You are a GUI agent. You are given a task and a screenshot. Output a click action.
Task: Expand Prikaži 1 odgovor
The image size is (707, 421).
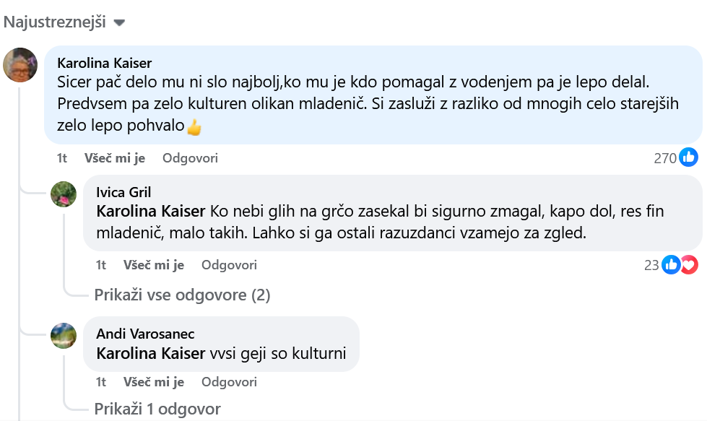click(157, 409)
